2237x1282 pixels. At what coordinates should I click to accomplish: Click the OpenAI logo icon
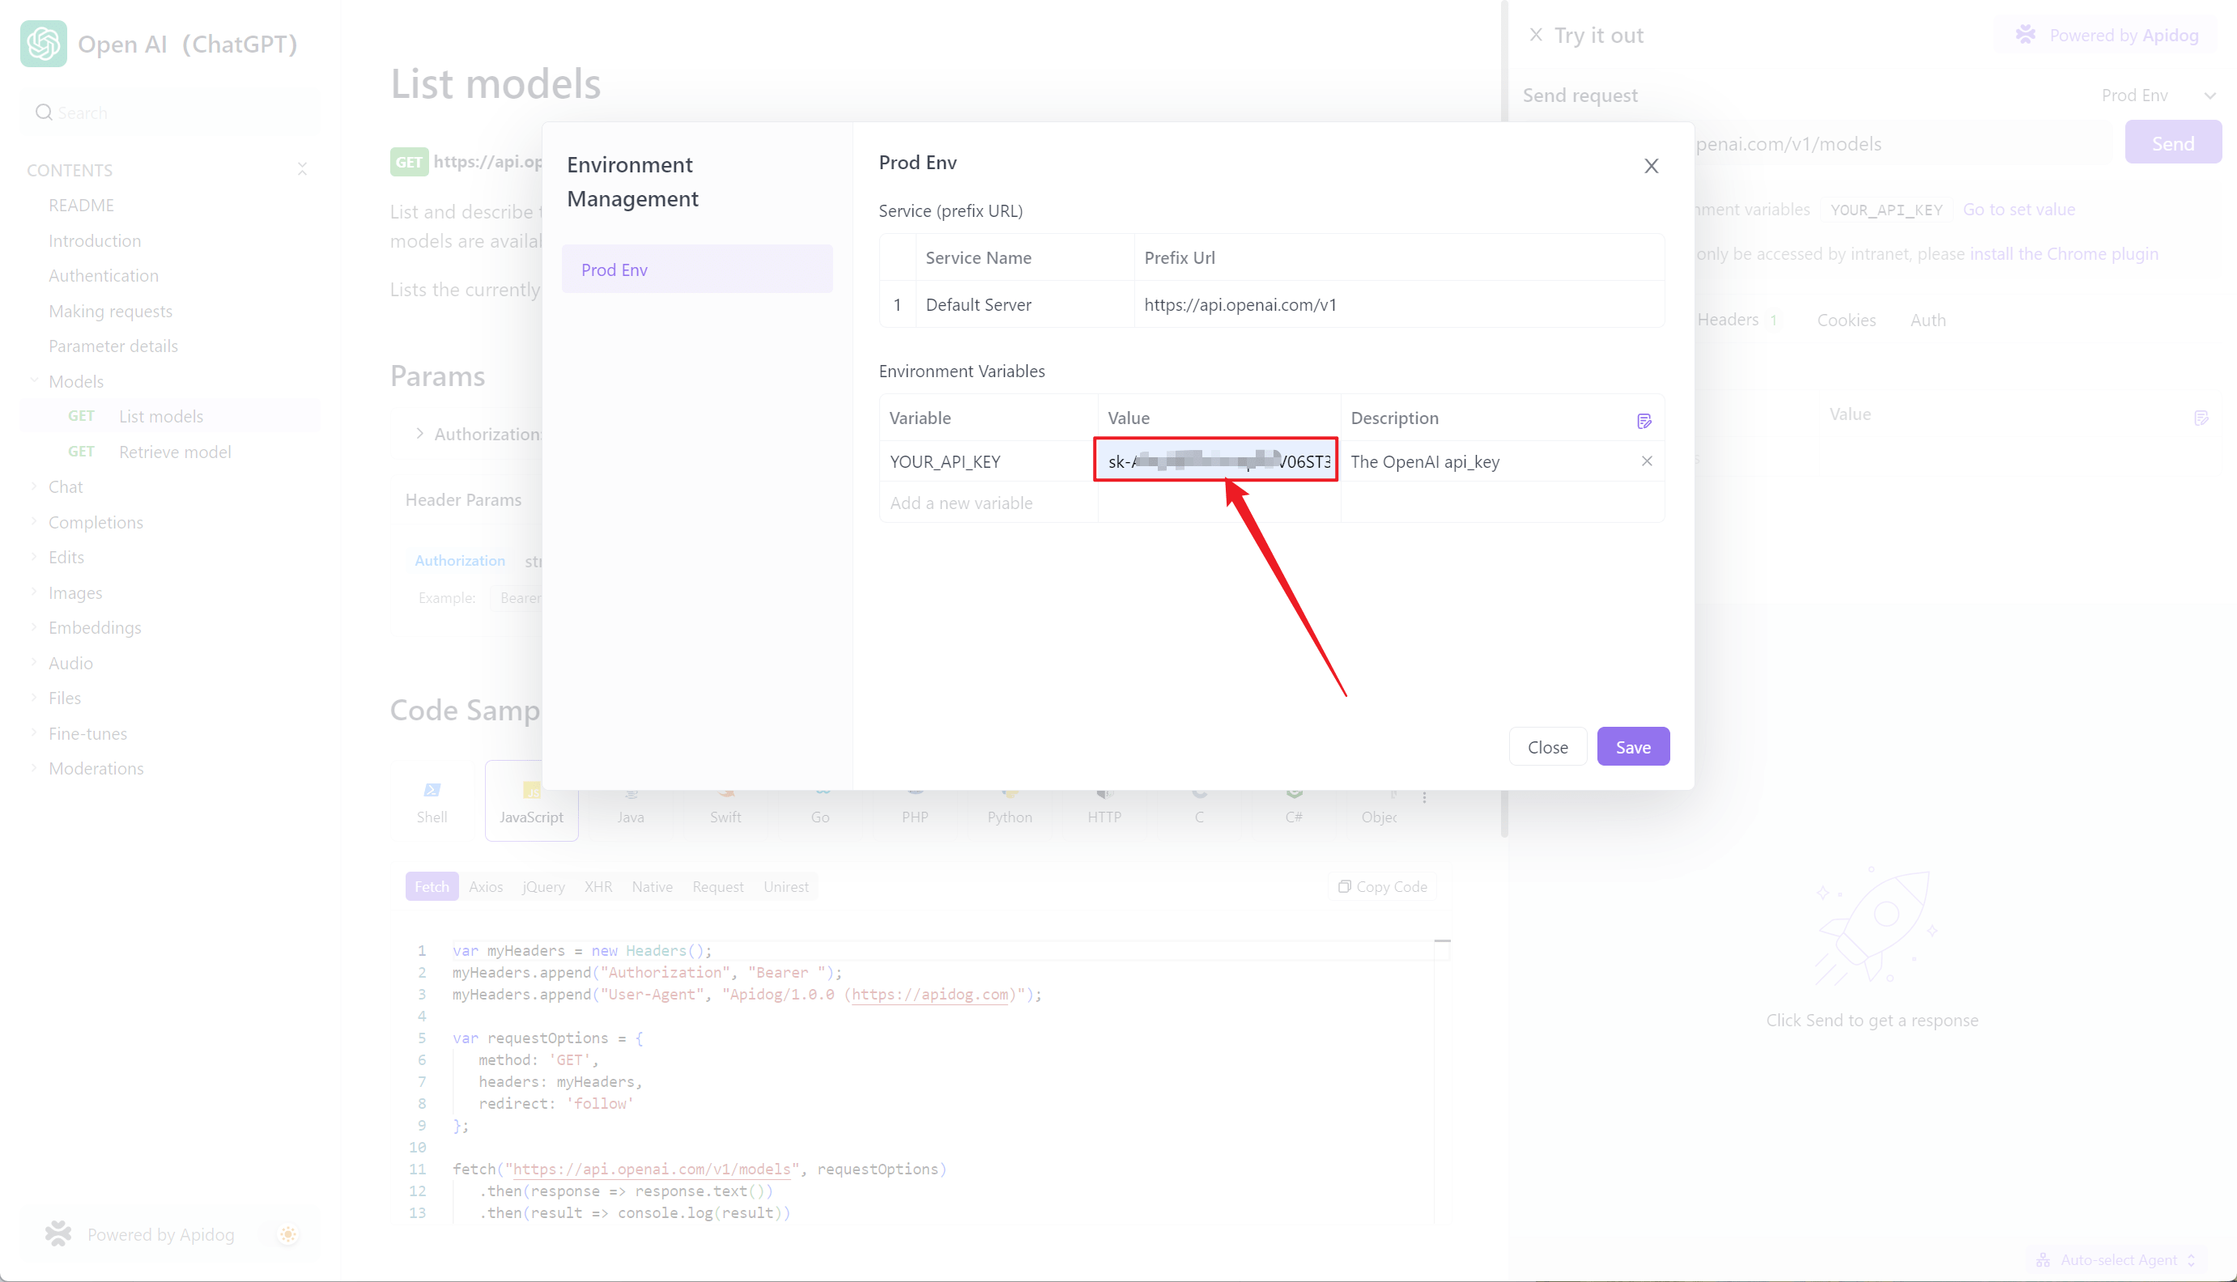click(43, 43)
